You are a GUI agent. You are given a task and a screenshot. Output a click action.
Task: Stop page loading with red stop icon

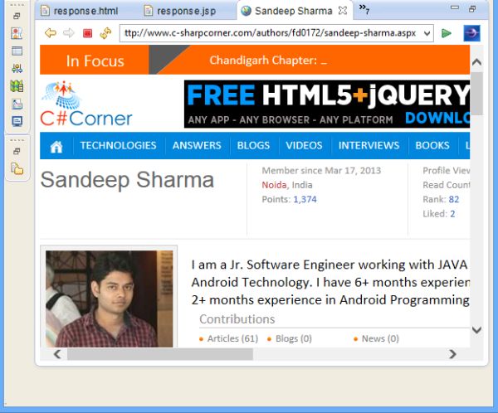[x=87, y=33]
